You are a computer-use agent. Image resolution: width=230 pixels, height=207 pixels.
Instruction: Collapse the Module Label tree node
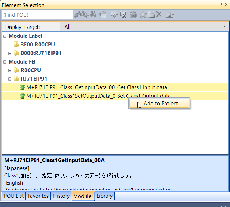5,36
